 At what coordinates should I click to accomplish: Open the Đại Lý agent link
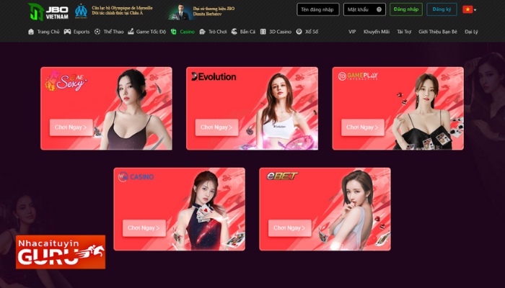tap(471, 32)
